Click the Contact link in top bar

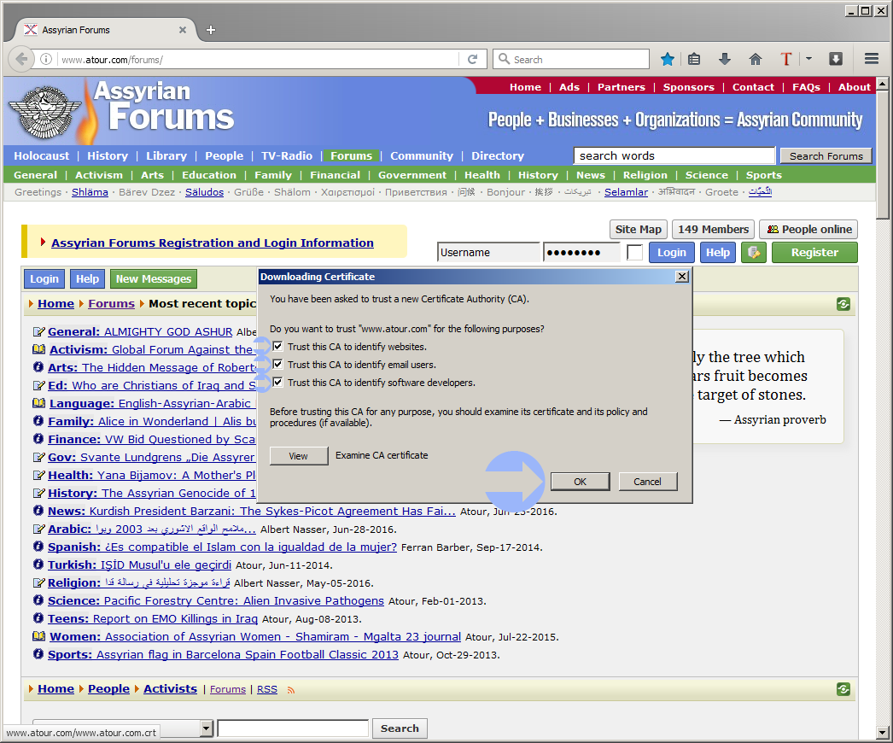click(x=753, y=87)
